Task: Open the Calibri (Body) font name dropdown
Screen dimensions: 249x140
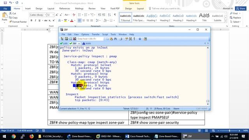Action: [x=45, y=15]
